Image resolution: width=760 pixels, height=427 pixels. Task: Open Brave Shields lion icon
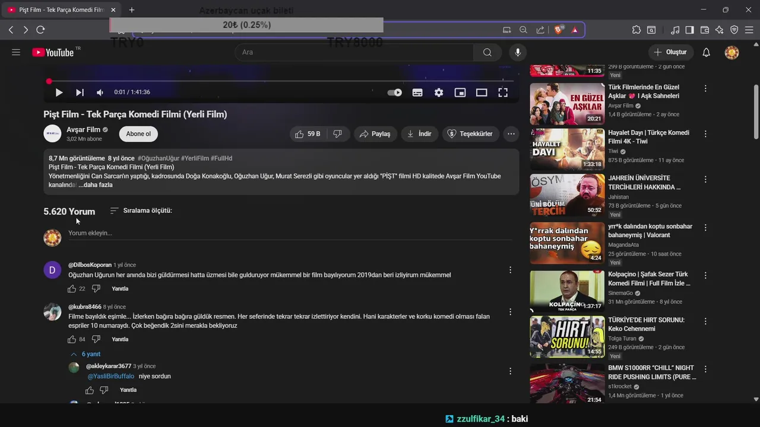click(x=559, y=30)
